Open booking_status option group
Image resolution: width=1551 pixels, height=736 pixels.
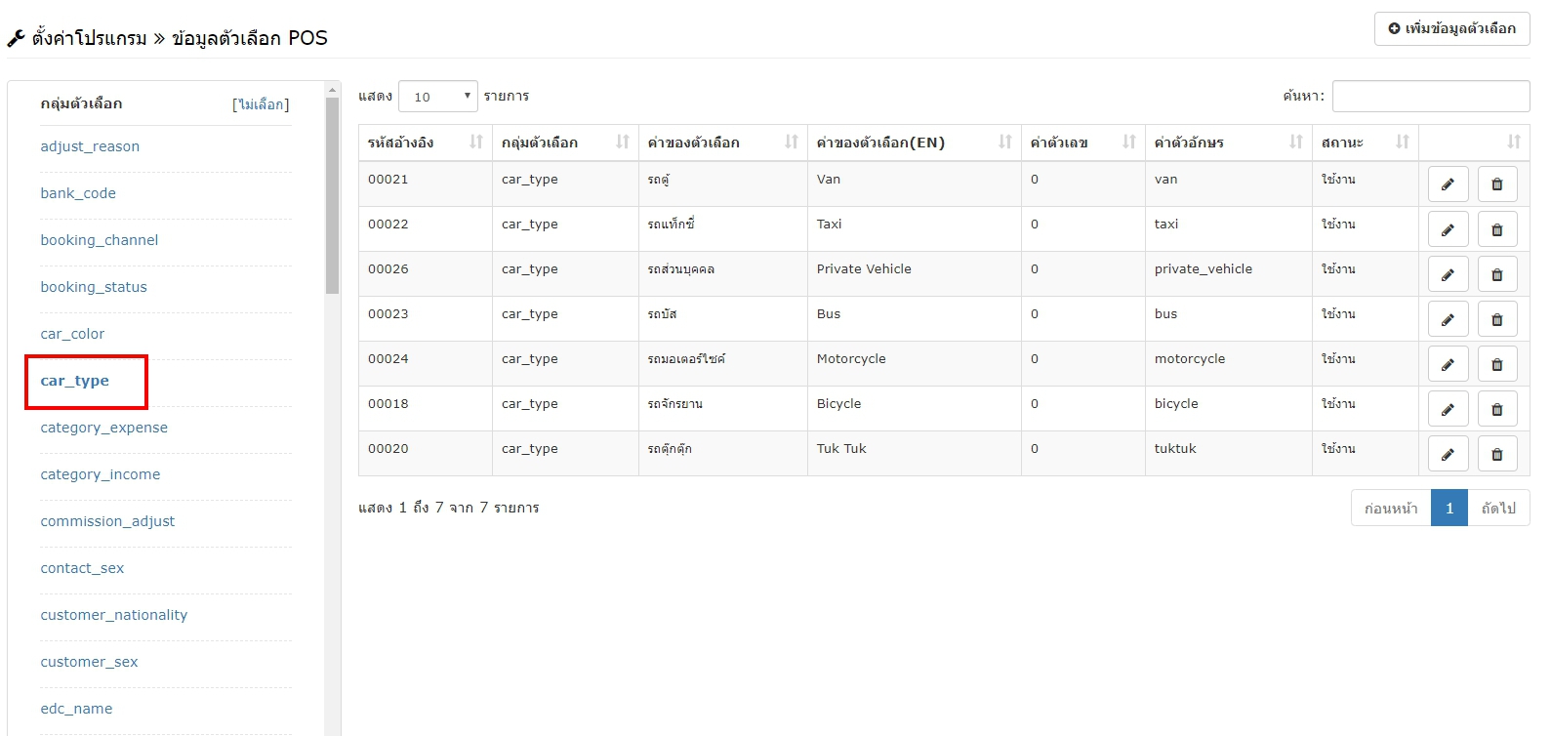(94, 287)
